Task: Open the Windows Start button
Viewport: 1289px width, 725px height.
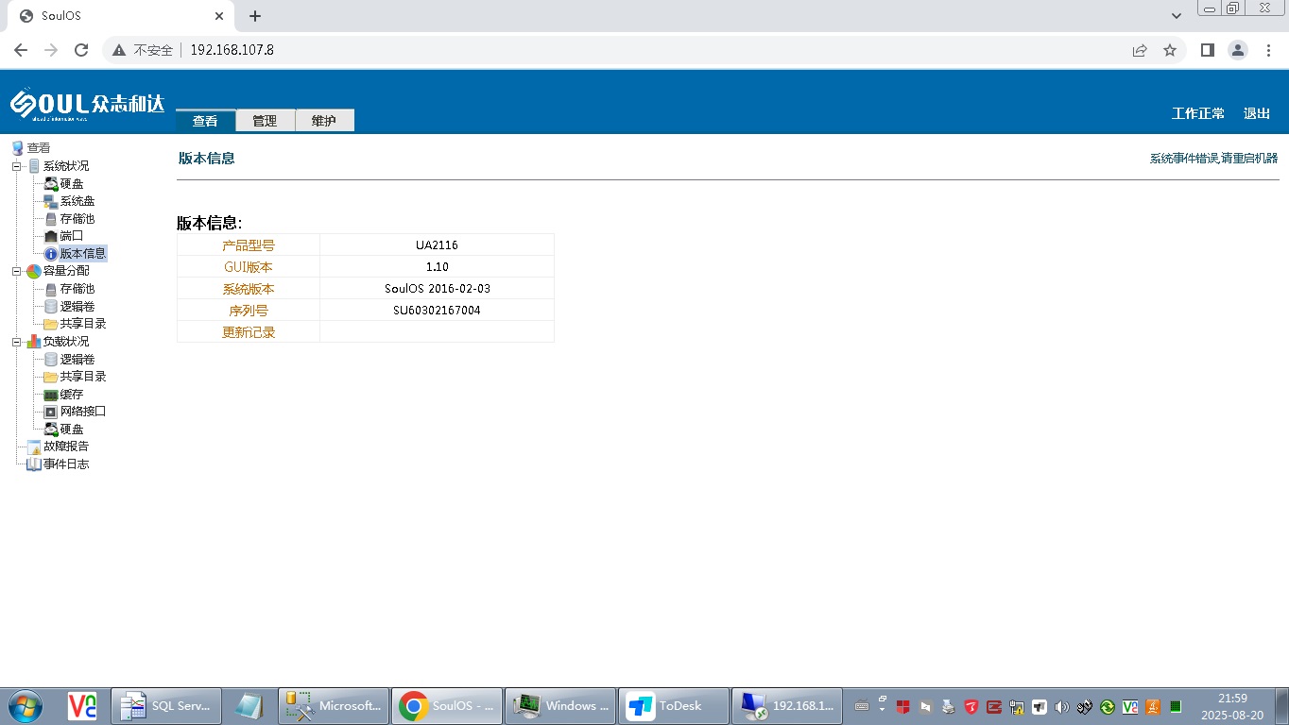Action: pyautogui.click(x=24, y=706)
